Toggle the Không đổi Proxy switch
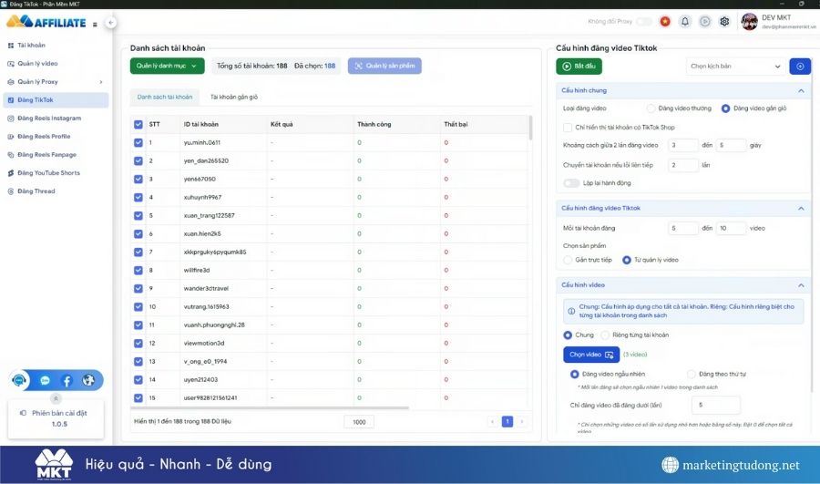Viewport: 820px width, 484px height. coord(644,22)
